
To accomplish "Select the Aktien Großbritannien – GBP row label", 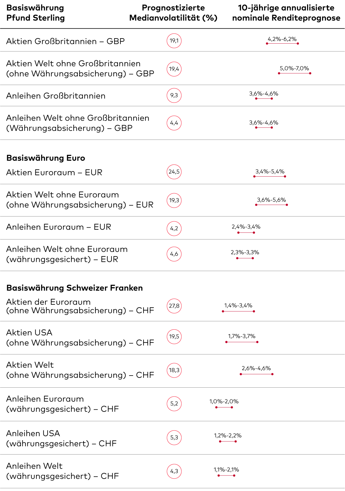I will pyautogui.click(x=66, y=41).
